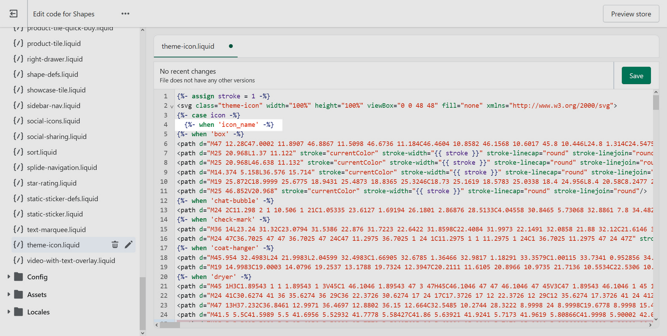Click the video-with-text-overlay.liquid file icon
This screenshot has width=667, height=336.
tap(18, 260)
